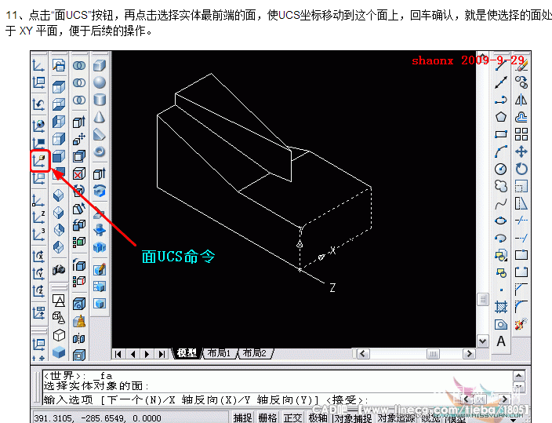This screenshot has width=552, height=423.
Task: Select the Multiline Text A tool
Action: (500, 341)
